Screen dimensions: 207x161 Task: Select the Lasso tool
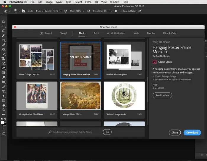4,31
